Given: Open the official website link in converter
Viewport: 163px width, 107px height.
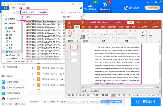Looking at the screenshot, I should click(x=20, y=104).
